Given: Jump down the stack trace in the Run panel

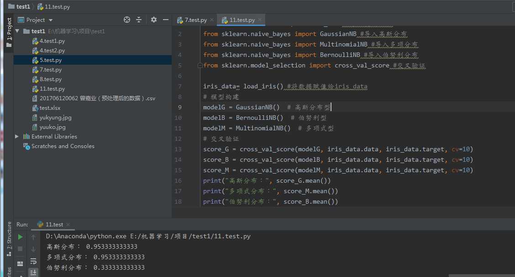Looking at the screenshot, I should (x=33, y=249).
